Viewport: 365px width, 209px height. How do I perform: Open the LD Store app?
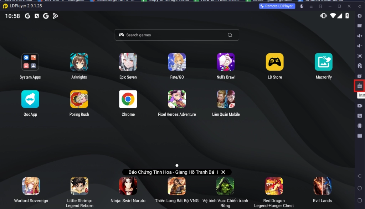274,61
